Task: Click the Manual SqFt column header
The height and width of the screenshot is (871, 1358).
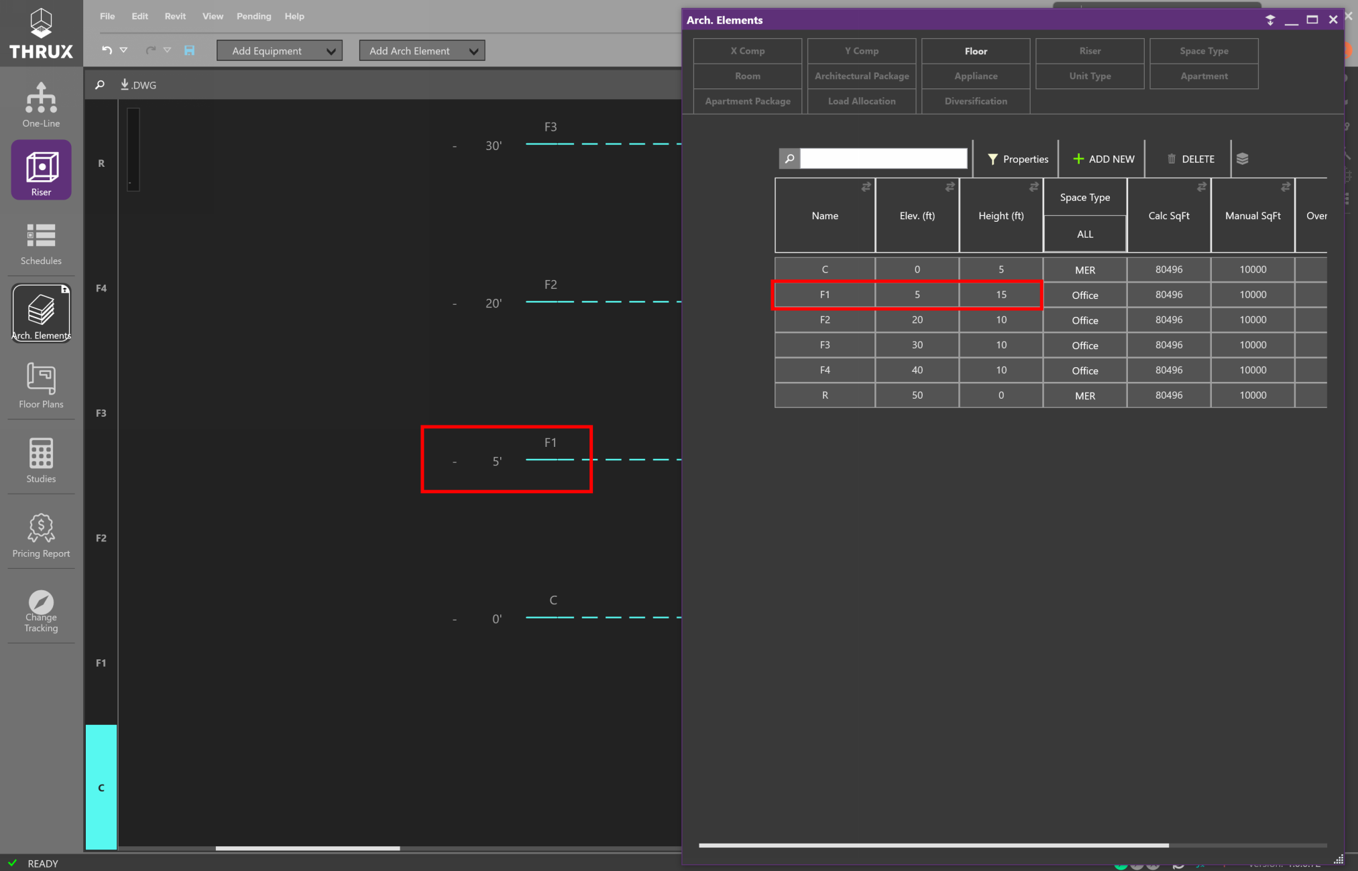Action: (x=1253, y=216)
